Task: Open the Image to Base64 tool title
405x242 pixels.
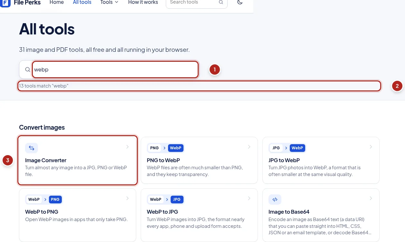Action: 289,212
